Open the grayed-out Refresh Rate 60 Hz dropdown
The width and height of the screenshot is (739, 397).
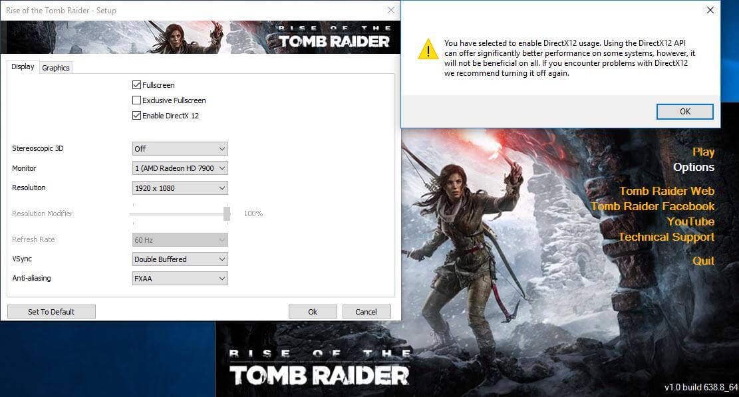coord(180,239)
